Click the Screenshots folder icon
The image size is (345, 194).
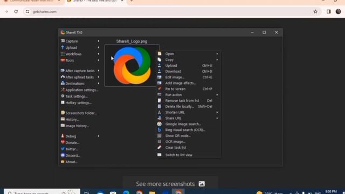[63, 113]
